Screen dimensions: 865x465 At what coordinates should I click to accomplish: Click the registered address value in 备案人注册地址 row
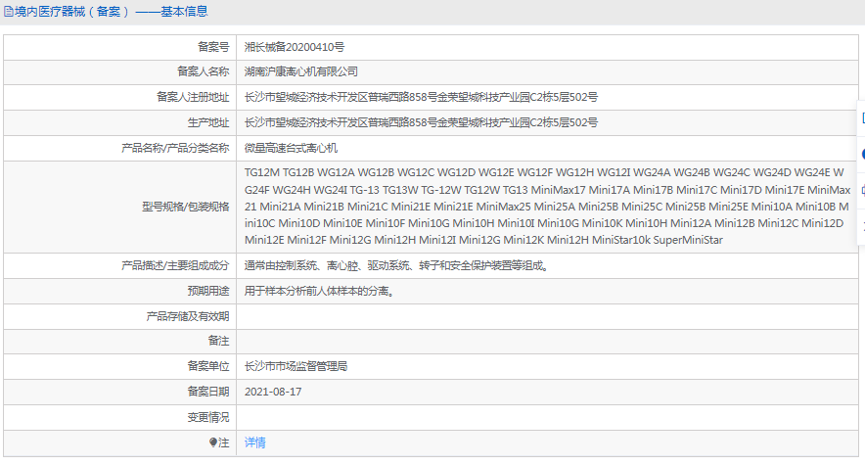421,97
